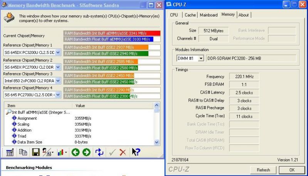Click the results list scroll up arrow
Screen dimensions: 308x176
[x=157, y=105]
